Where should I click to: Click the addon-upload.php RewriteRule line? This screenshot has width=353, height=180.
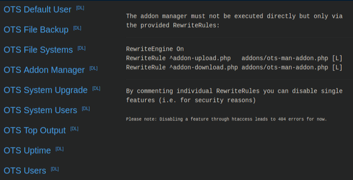click(x=234, y=58)
